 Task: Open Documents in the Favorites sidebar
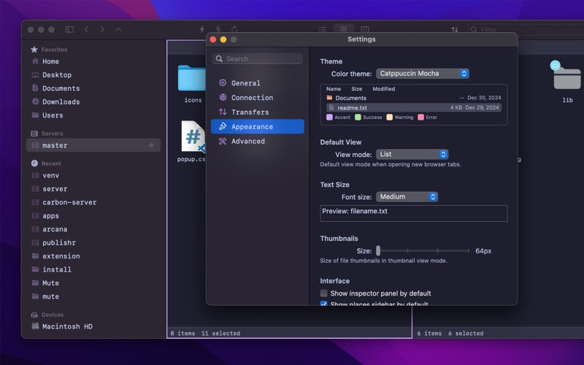[x=61, y=88]
